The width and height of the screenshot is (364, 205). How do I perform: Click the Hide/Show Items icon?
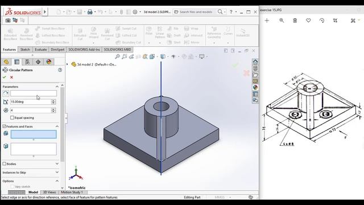173,56
